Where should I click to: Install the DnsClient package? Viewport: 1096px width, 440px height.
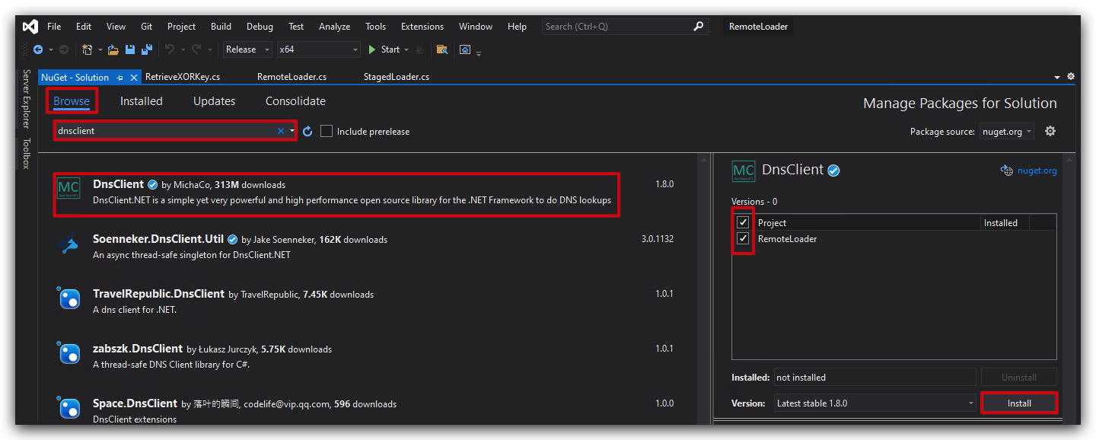click(x=1019, y=403)
